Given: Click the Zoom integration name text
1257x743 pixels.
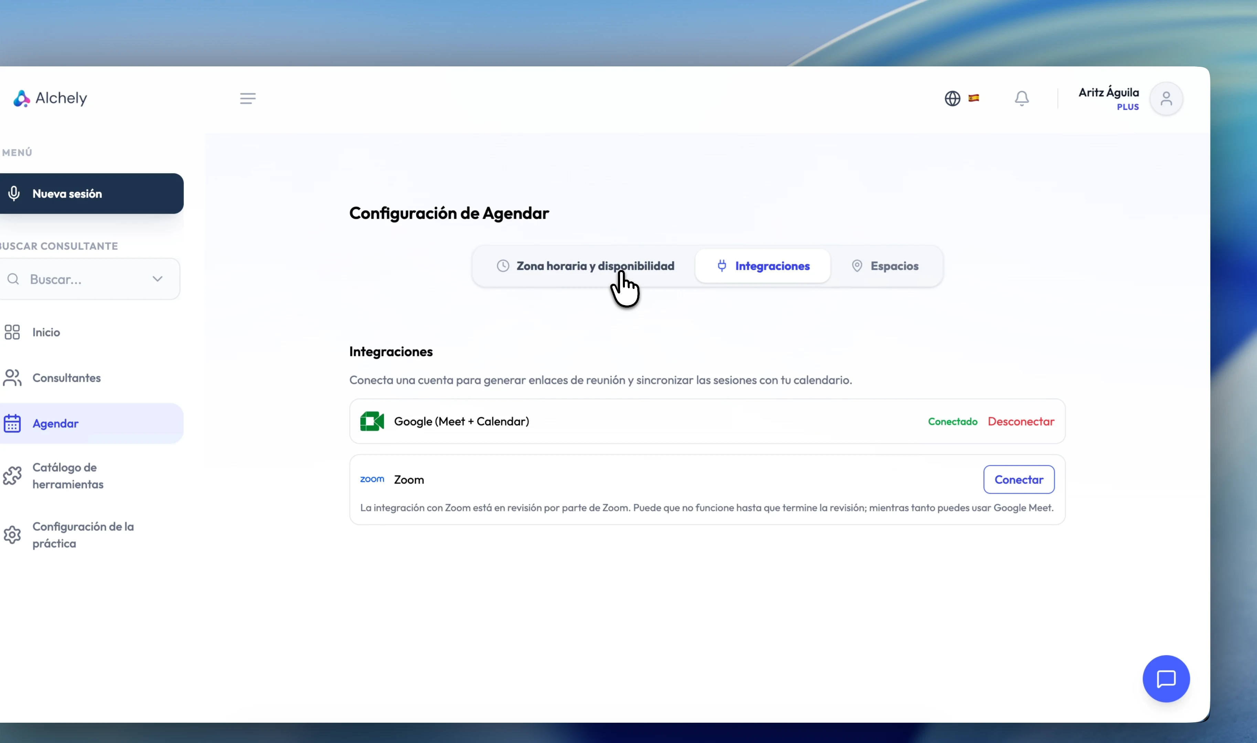Looking at the screenshot, I should tap(409, 480).
